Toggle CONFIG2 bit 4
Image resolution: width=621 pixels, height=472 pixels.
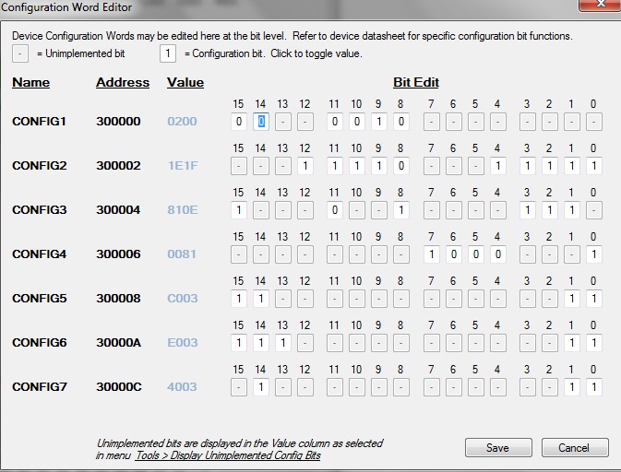click(x=497, y=166)
